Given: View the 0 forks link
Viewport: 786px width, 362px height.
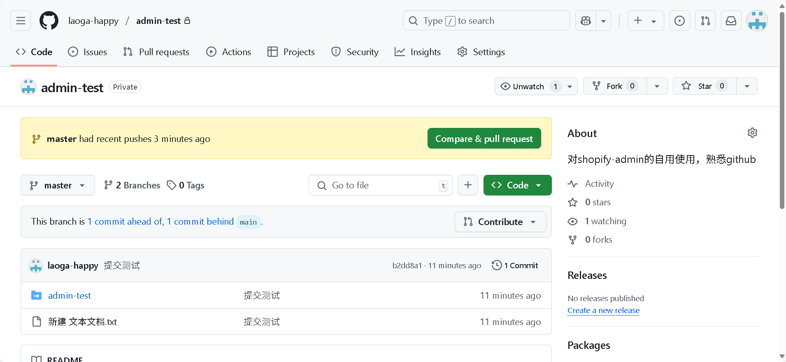Looking at the screenshot, I should coord(590,240).
